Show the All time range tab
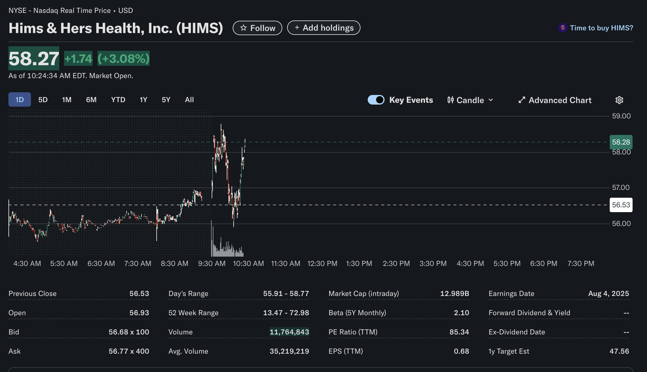Image resolution: width=647 pixels, height=372 pixels. click(x=189, y=99)
